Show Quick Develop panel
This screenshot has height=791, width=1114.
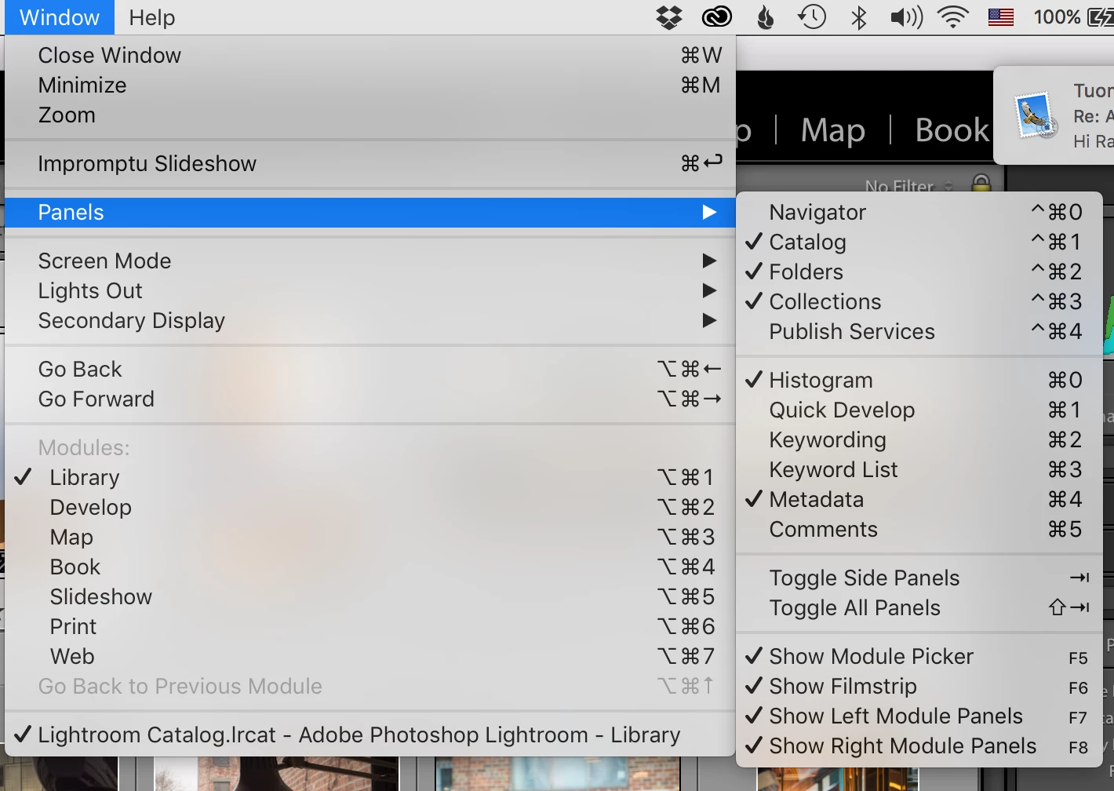[919, 410]
